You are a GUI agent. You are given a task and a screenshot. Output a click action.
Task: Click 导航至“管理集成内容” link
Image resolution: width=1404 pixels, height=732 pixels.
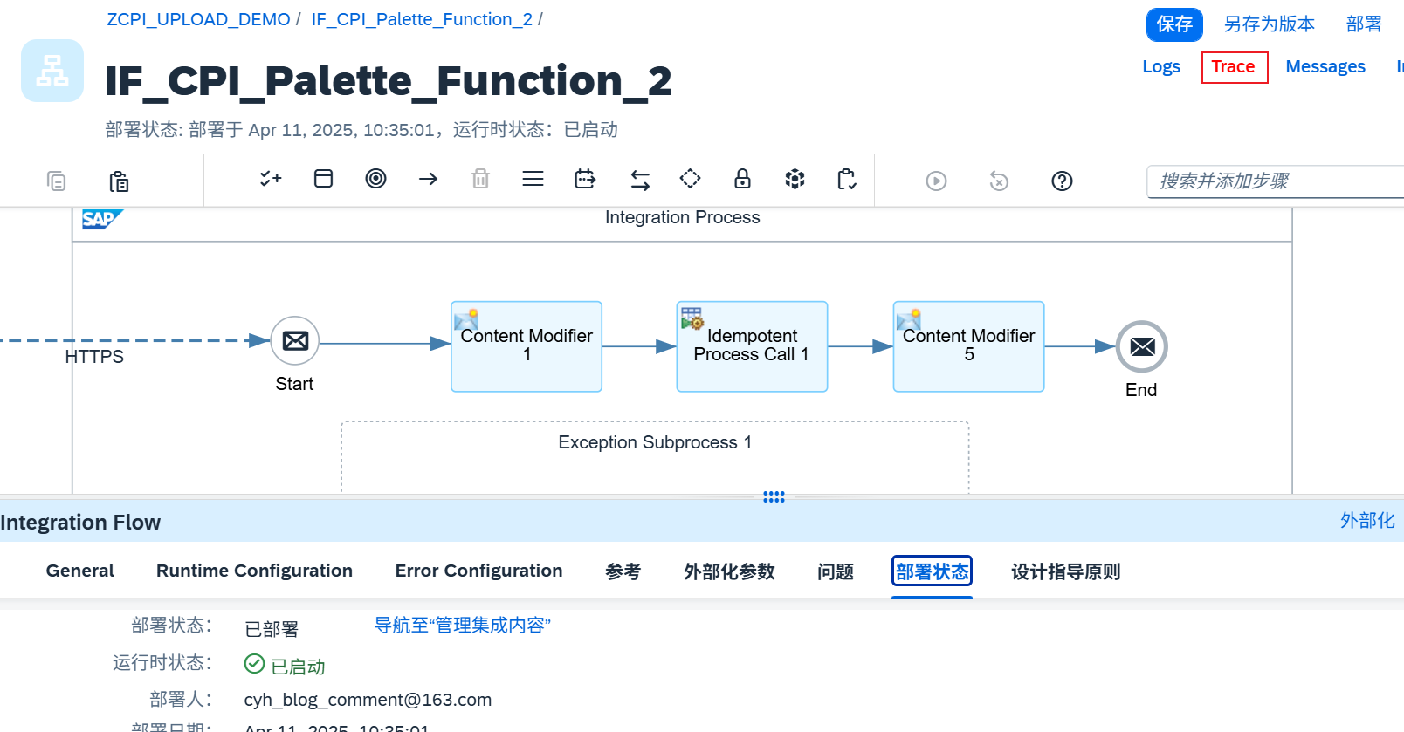[x=462, y=626]
